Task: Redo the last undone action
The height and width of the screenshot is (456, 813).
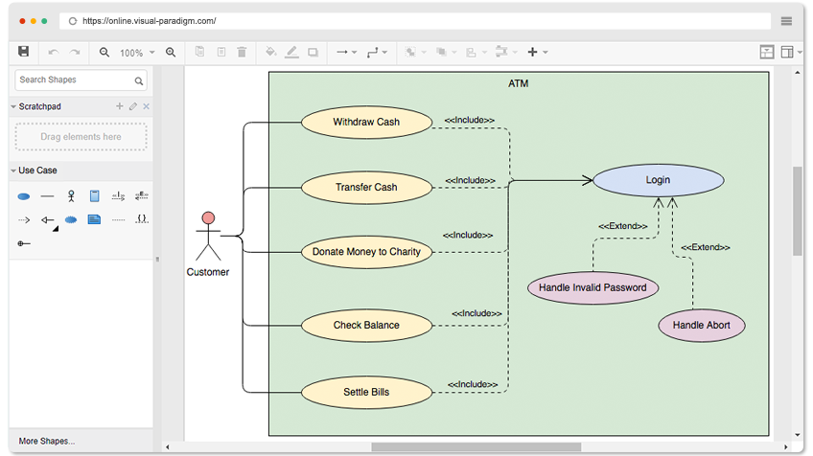Action: point(75,52)
